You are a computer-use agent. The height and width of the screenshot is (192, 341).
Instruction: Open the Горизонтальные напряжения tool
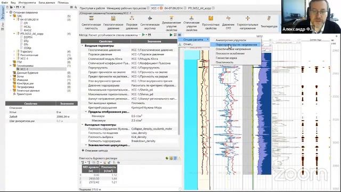[x=247, y=22]
